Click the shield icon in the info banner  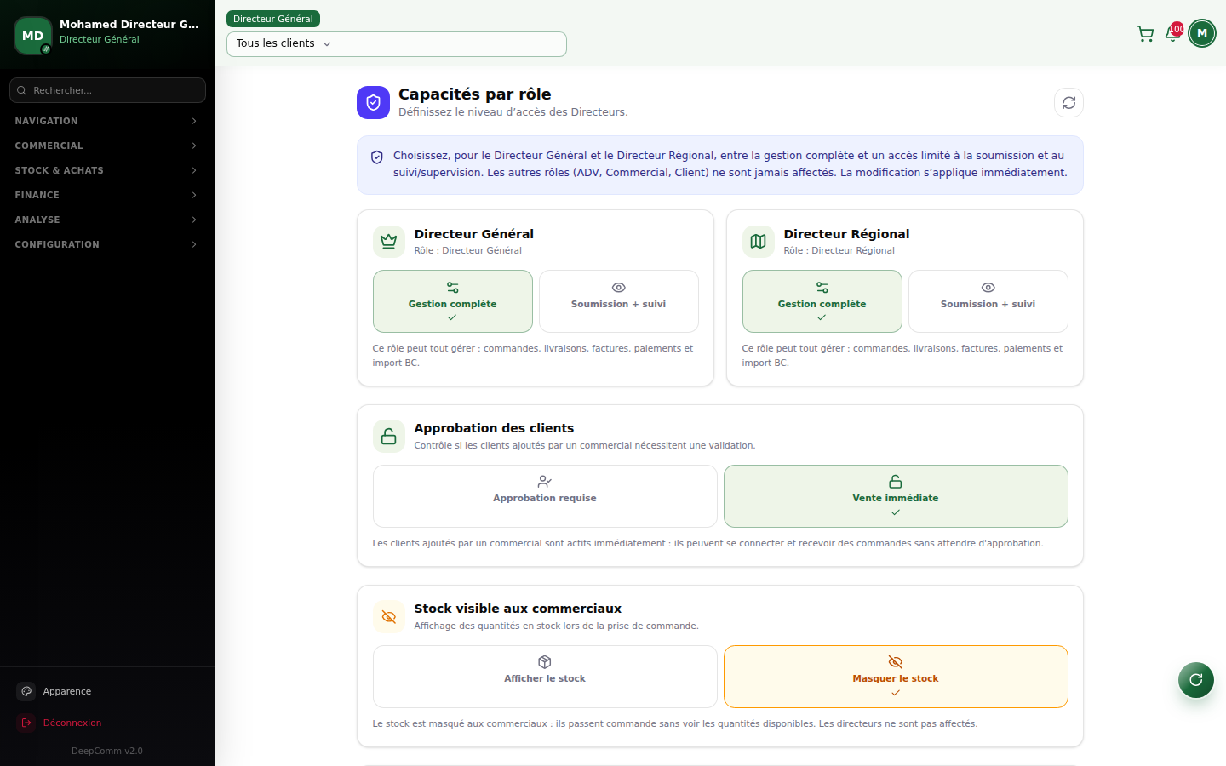coord(377,157)
